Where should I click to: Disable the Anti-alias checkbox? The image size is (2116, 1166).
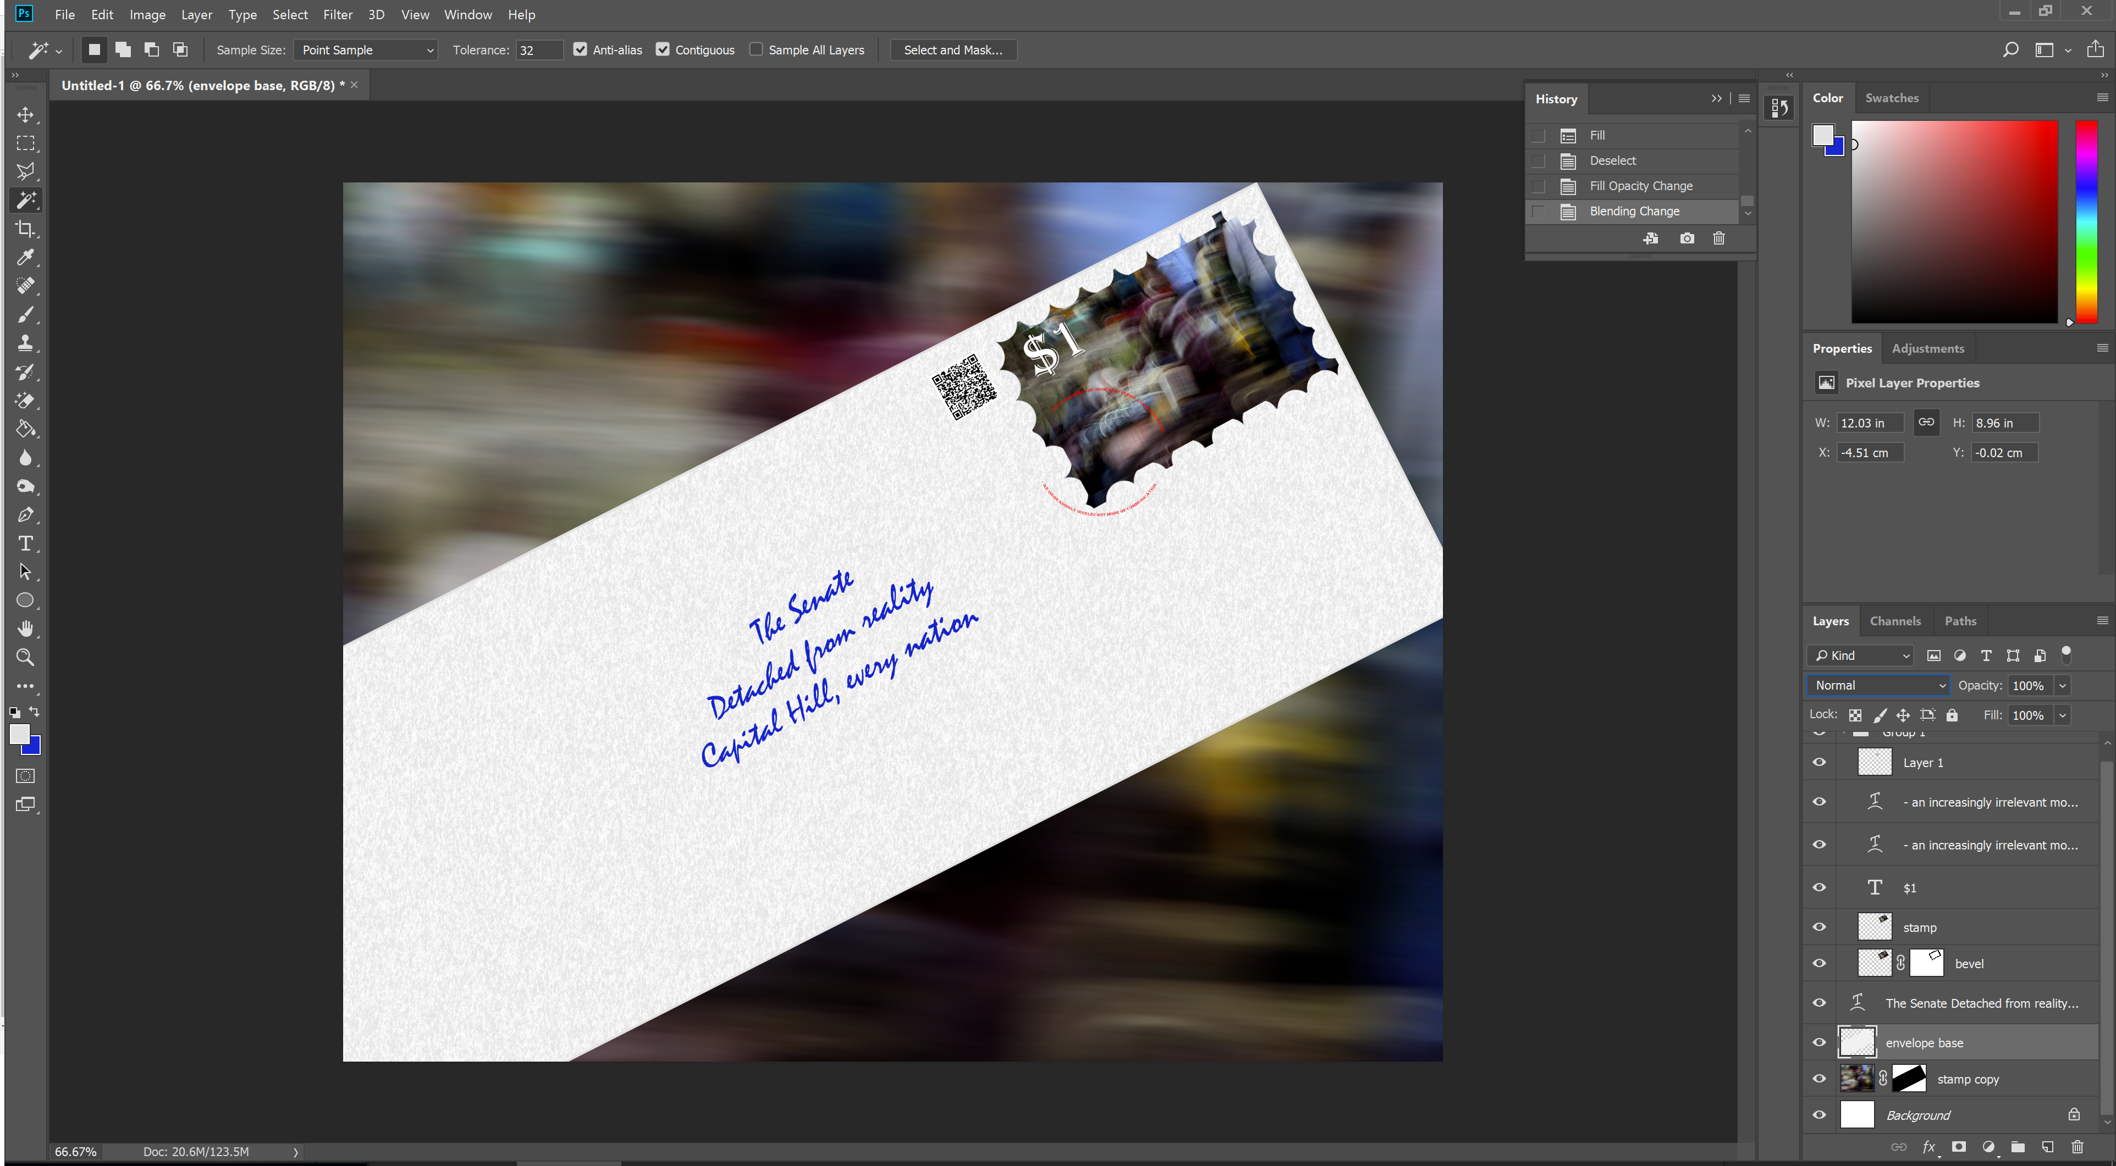[580, 49]
